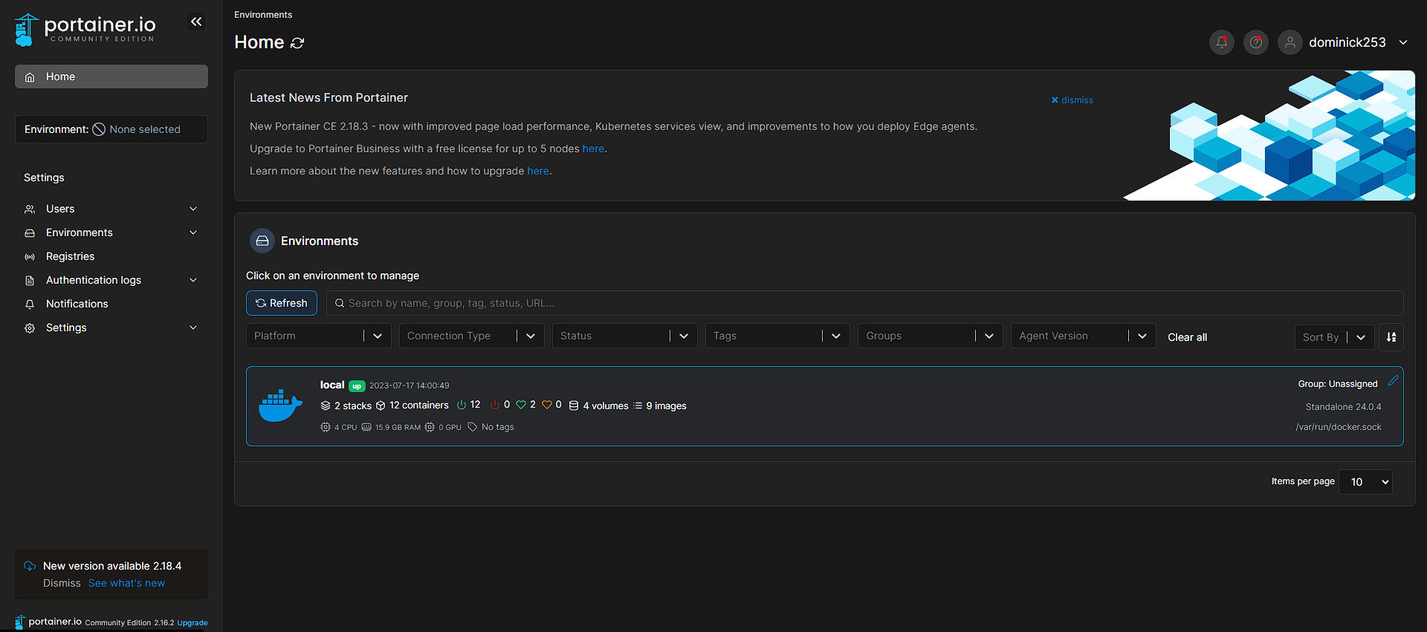Click the Upgrade link in footer
Image resolution: width=1427 pixels, height=632 pixels.
tap(192, 623)
